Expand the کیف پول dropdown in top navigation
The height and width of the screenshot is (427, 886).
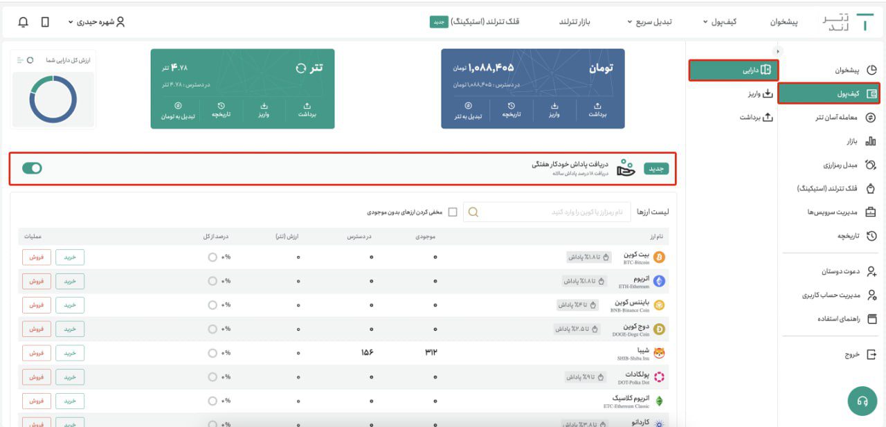(719, 22)
